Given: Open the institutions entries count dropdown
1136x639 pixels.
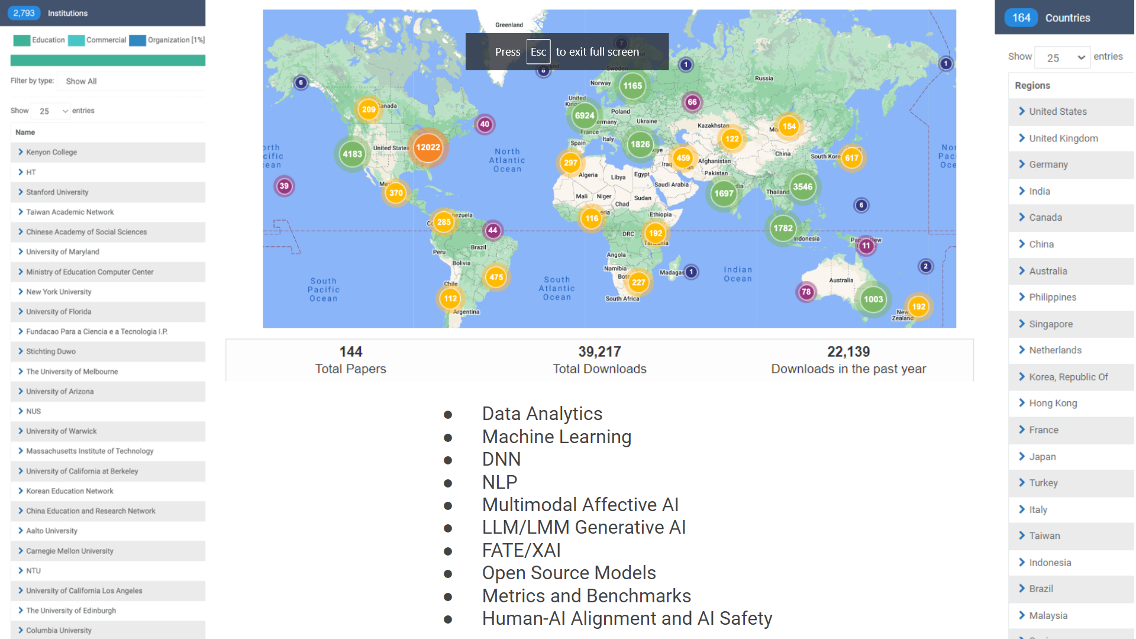Looking at the screenshot, I should (52, 111).
